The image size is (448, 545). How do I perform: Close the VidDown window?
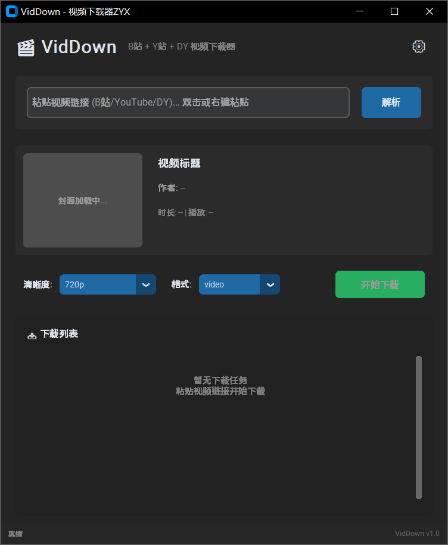click(x=430, y=11)
